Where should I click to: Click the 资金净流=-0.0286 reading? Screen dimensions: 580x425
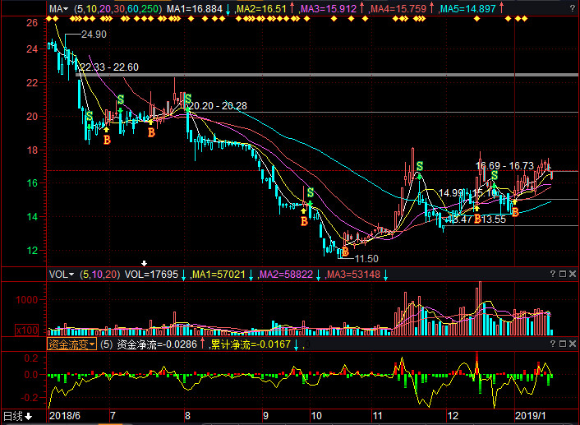(157, 344)
